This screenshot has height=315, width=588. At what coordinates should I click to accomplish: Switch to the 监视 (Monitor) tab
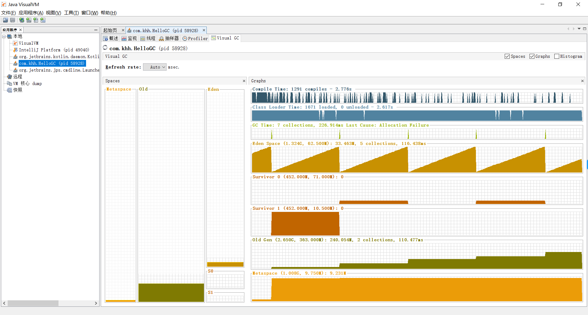click(x=129, y=38)
